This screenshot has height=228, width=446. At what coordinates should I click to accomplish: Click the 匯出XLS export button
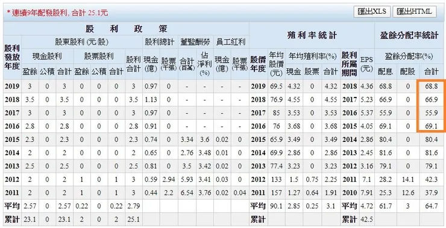coord(372,11)
